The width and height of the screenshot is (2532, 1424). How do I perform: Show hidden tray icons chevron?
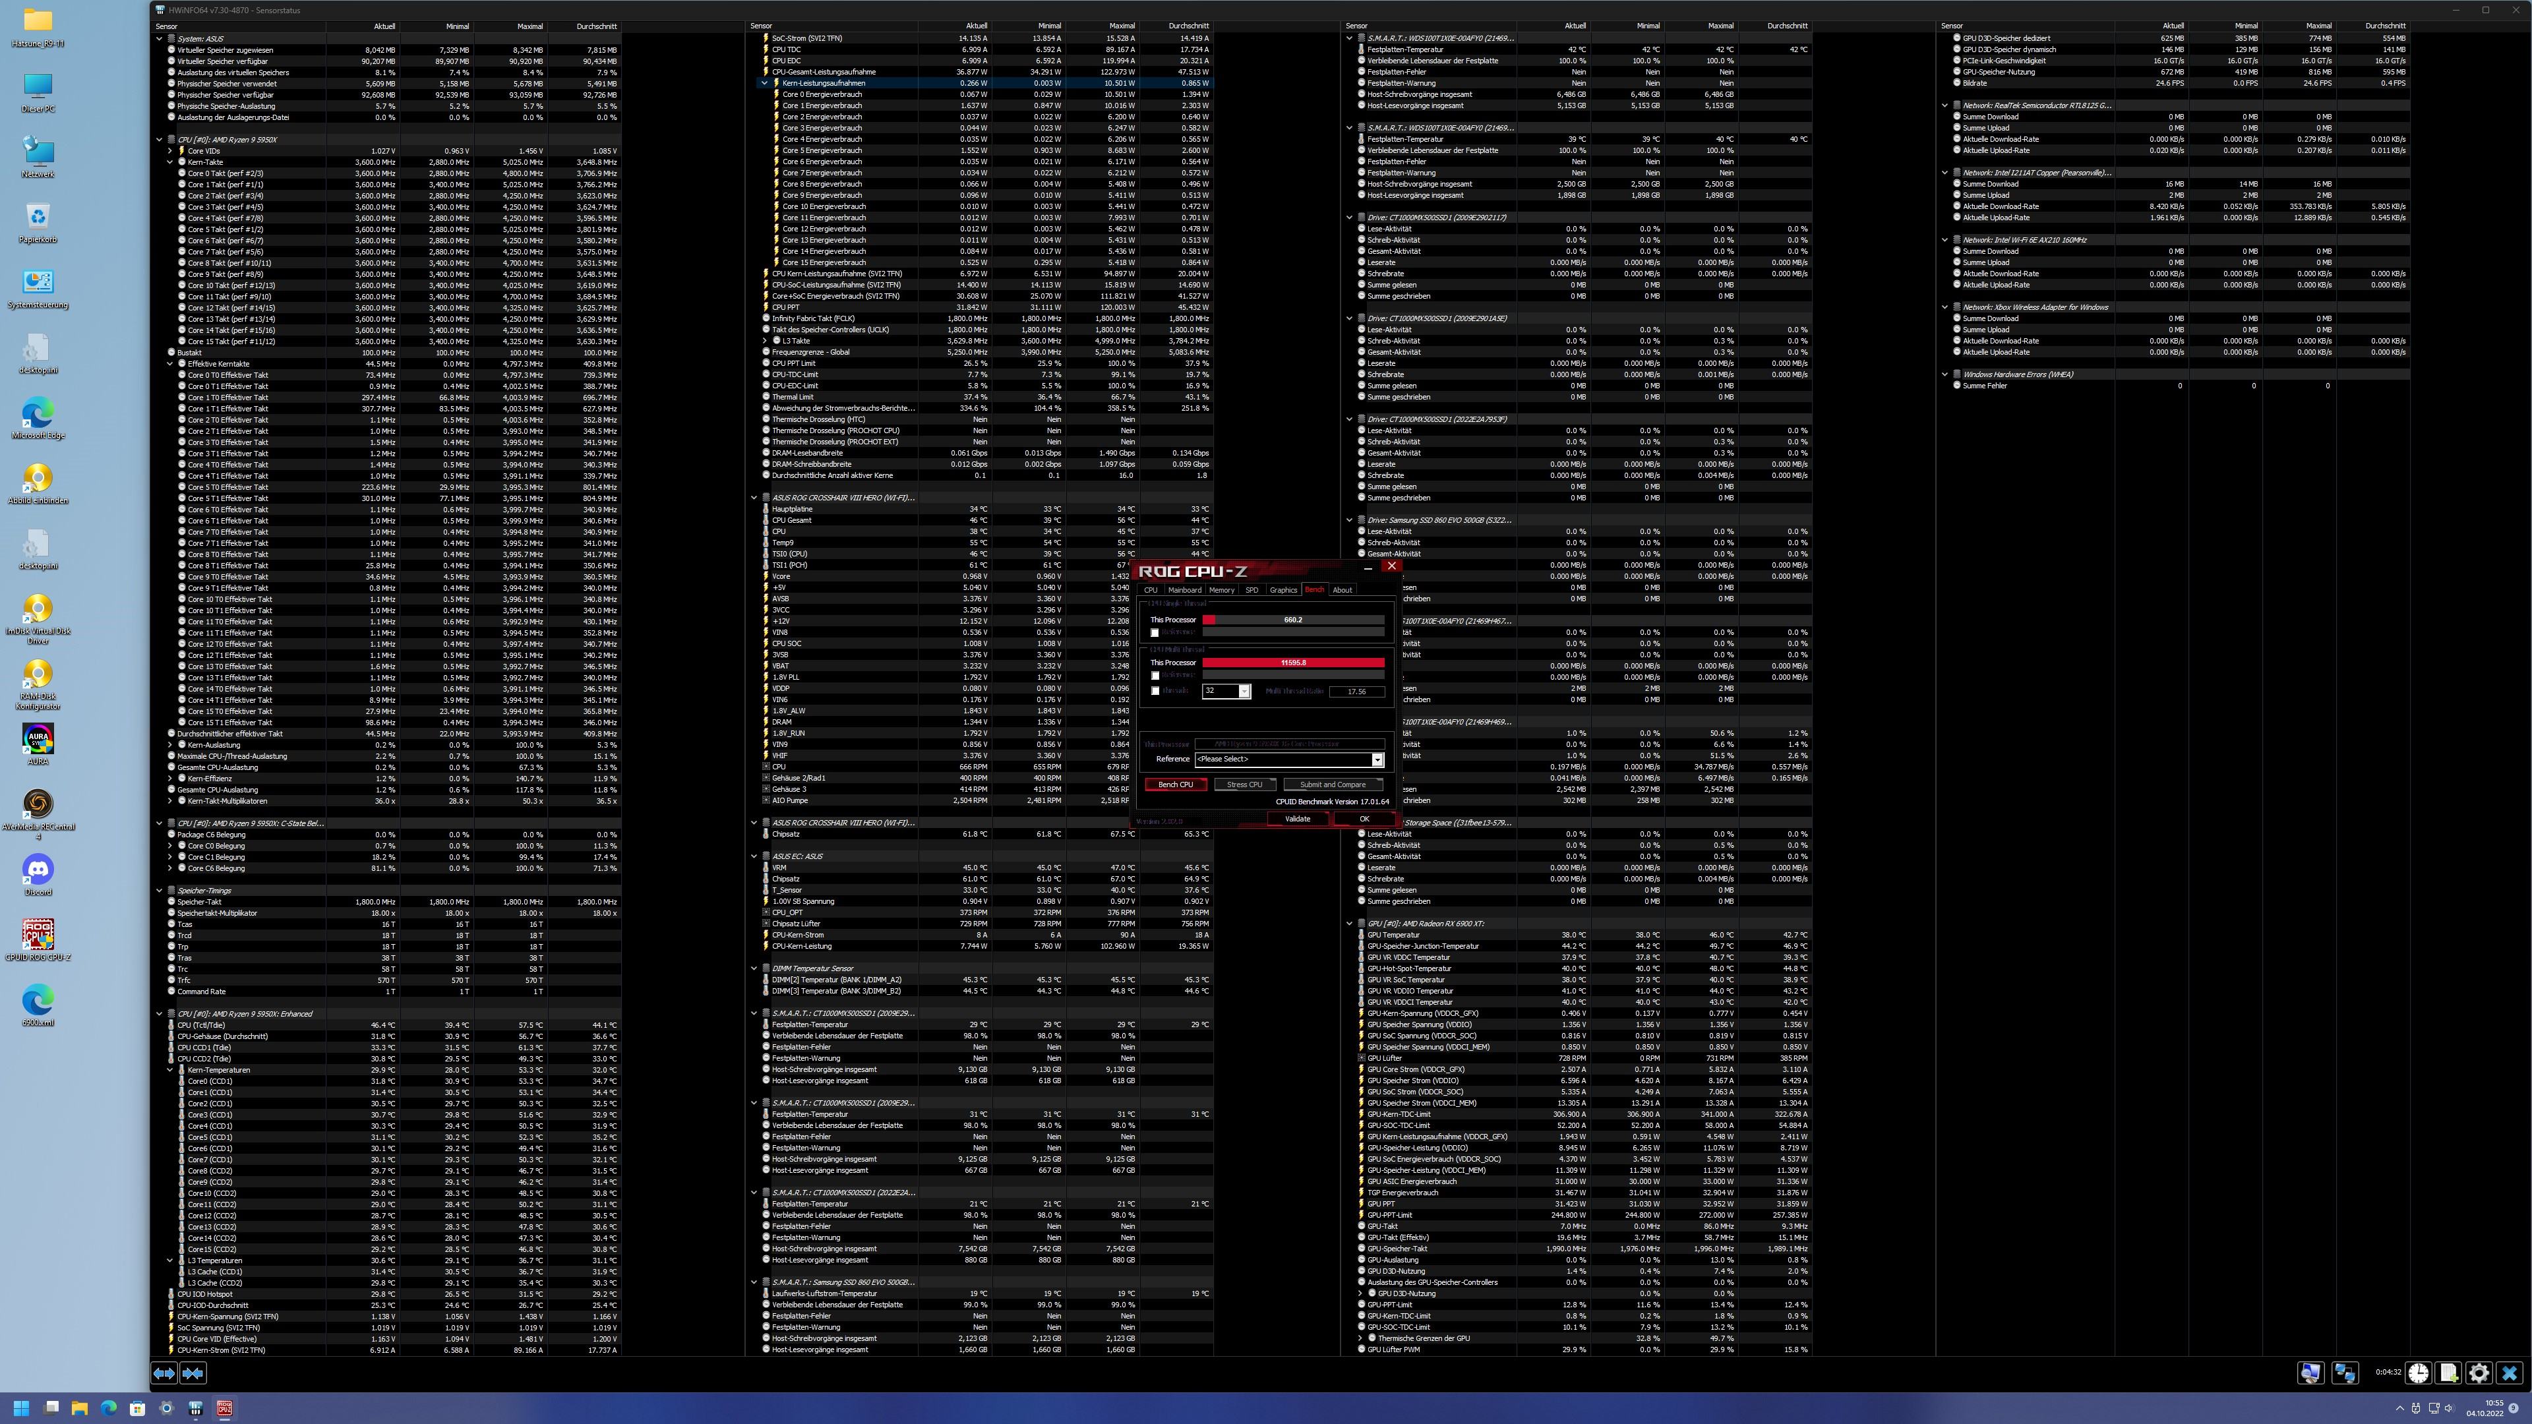click(2399, 1408)
